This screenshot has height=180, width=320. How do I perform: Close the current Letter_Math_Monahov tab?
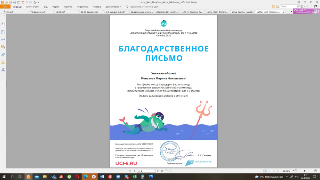coord(284,12)
